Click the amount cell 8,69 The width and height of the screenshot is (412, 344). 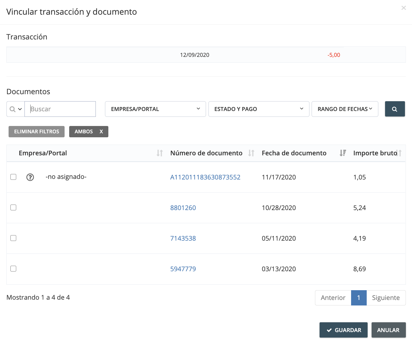click(x=360, y=269)
